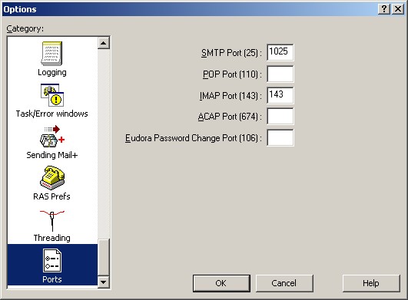Open the Threading needle icon
This screenshot has width=408, height=300.
52,221
